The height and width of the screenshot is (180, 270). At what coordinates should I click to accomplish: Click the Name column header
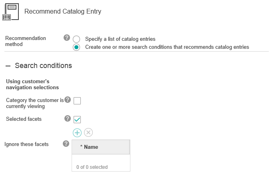coord(100,147)
